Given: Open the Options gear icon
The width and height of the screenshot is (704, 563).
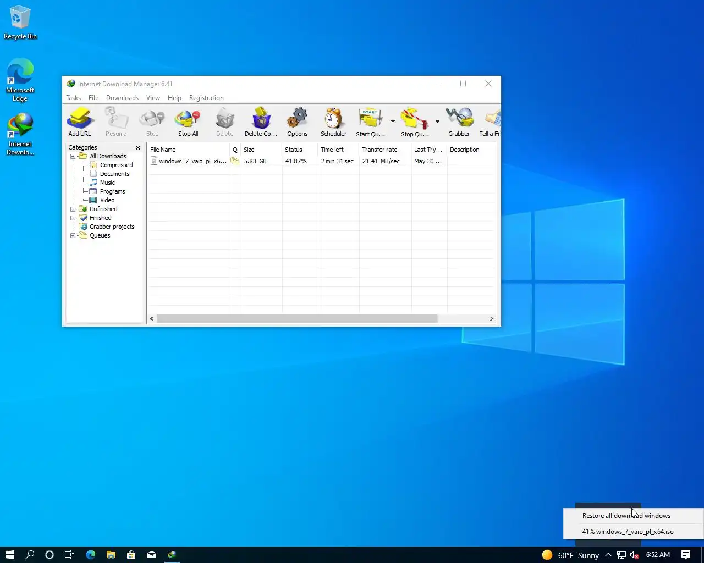Looking at the screenshot, I should [x=298, y=122].
